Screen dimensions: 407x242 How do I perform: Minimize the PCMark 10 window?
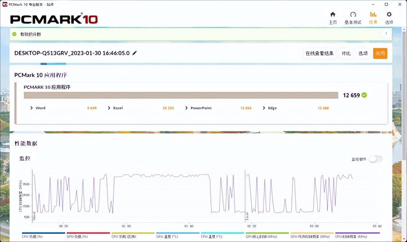pos(374,4)
